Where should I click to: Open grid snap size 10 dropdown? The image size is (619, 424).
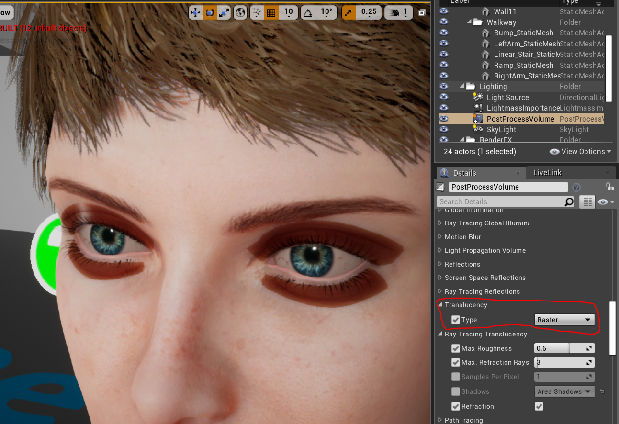tap(288, 12)
